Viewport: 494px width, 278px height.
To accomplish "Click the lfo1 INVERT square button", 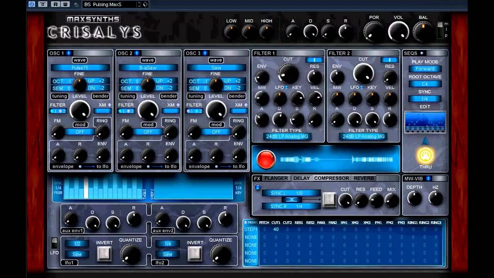I will tap(104, 253).
